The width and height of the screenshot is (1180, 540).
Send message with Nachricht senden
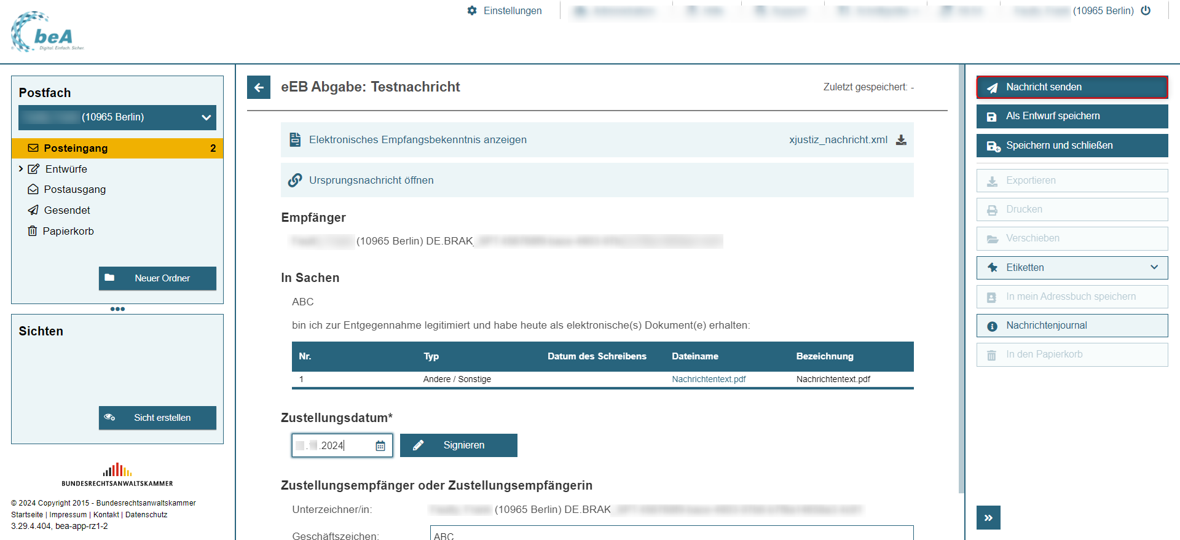[x=1072, y=87]
